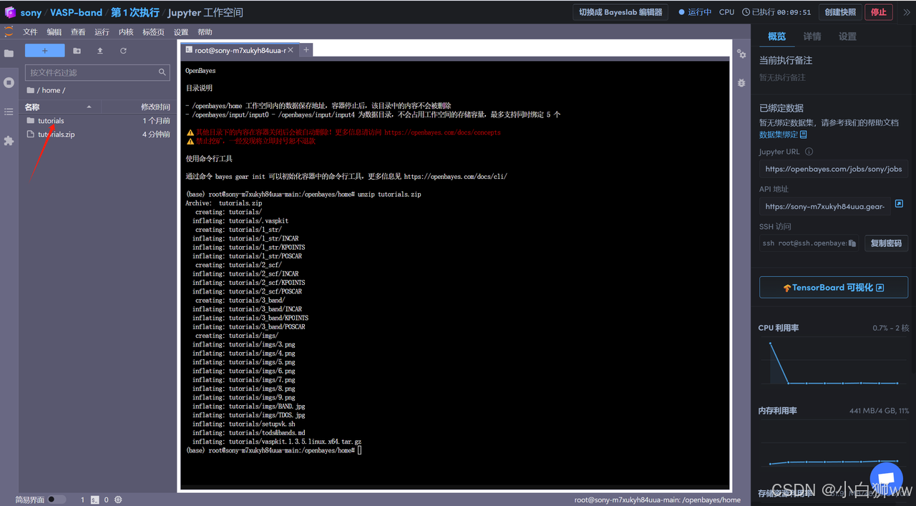Open the file browser sidebar icon
Viewport: 916px width, 506px height.
click(9, 54)
